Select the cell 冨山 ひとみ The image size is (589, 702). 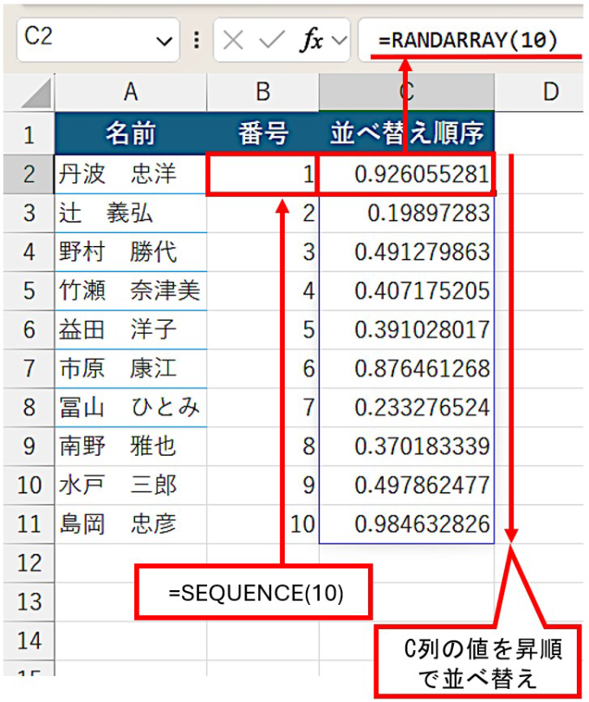(x=131, y=408)
